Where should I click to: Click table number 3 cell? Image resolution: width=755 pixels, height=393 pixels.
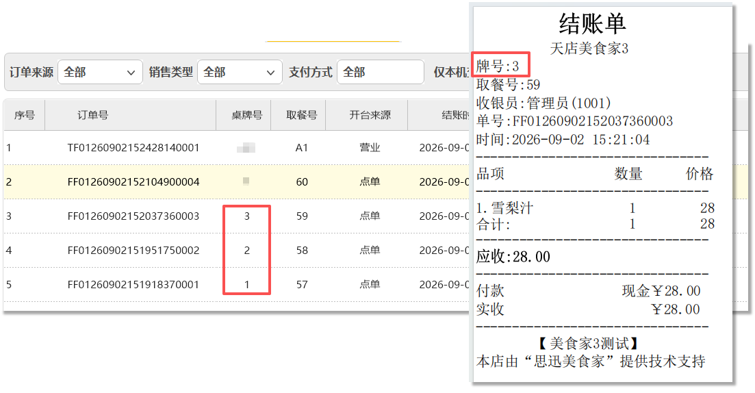pos(247,216)
